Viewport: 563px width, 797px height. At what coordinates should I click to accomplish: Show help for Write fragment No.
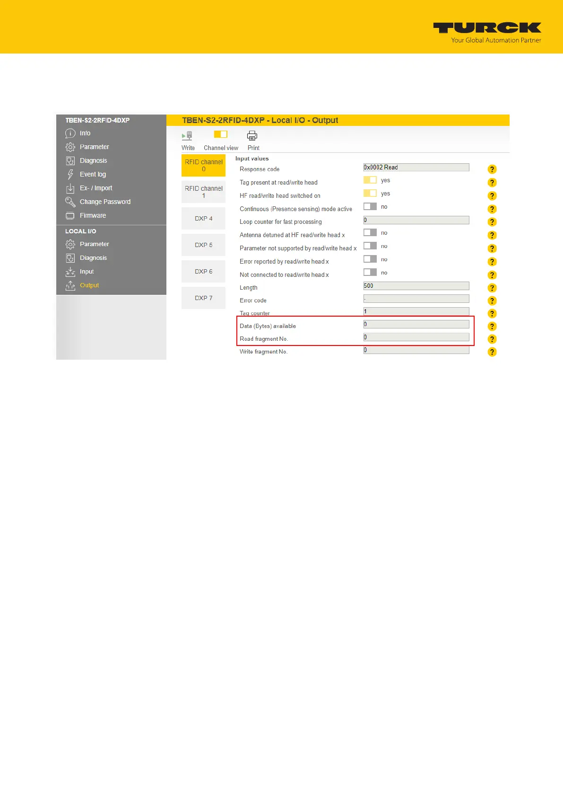click(492, 352)
